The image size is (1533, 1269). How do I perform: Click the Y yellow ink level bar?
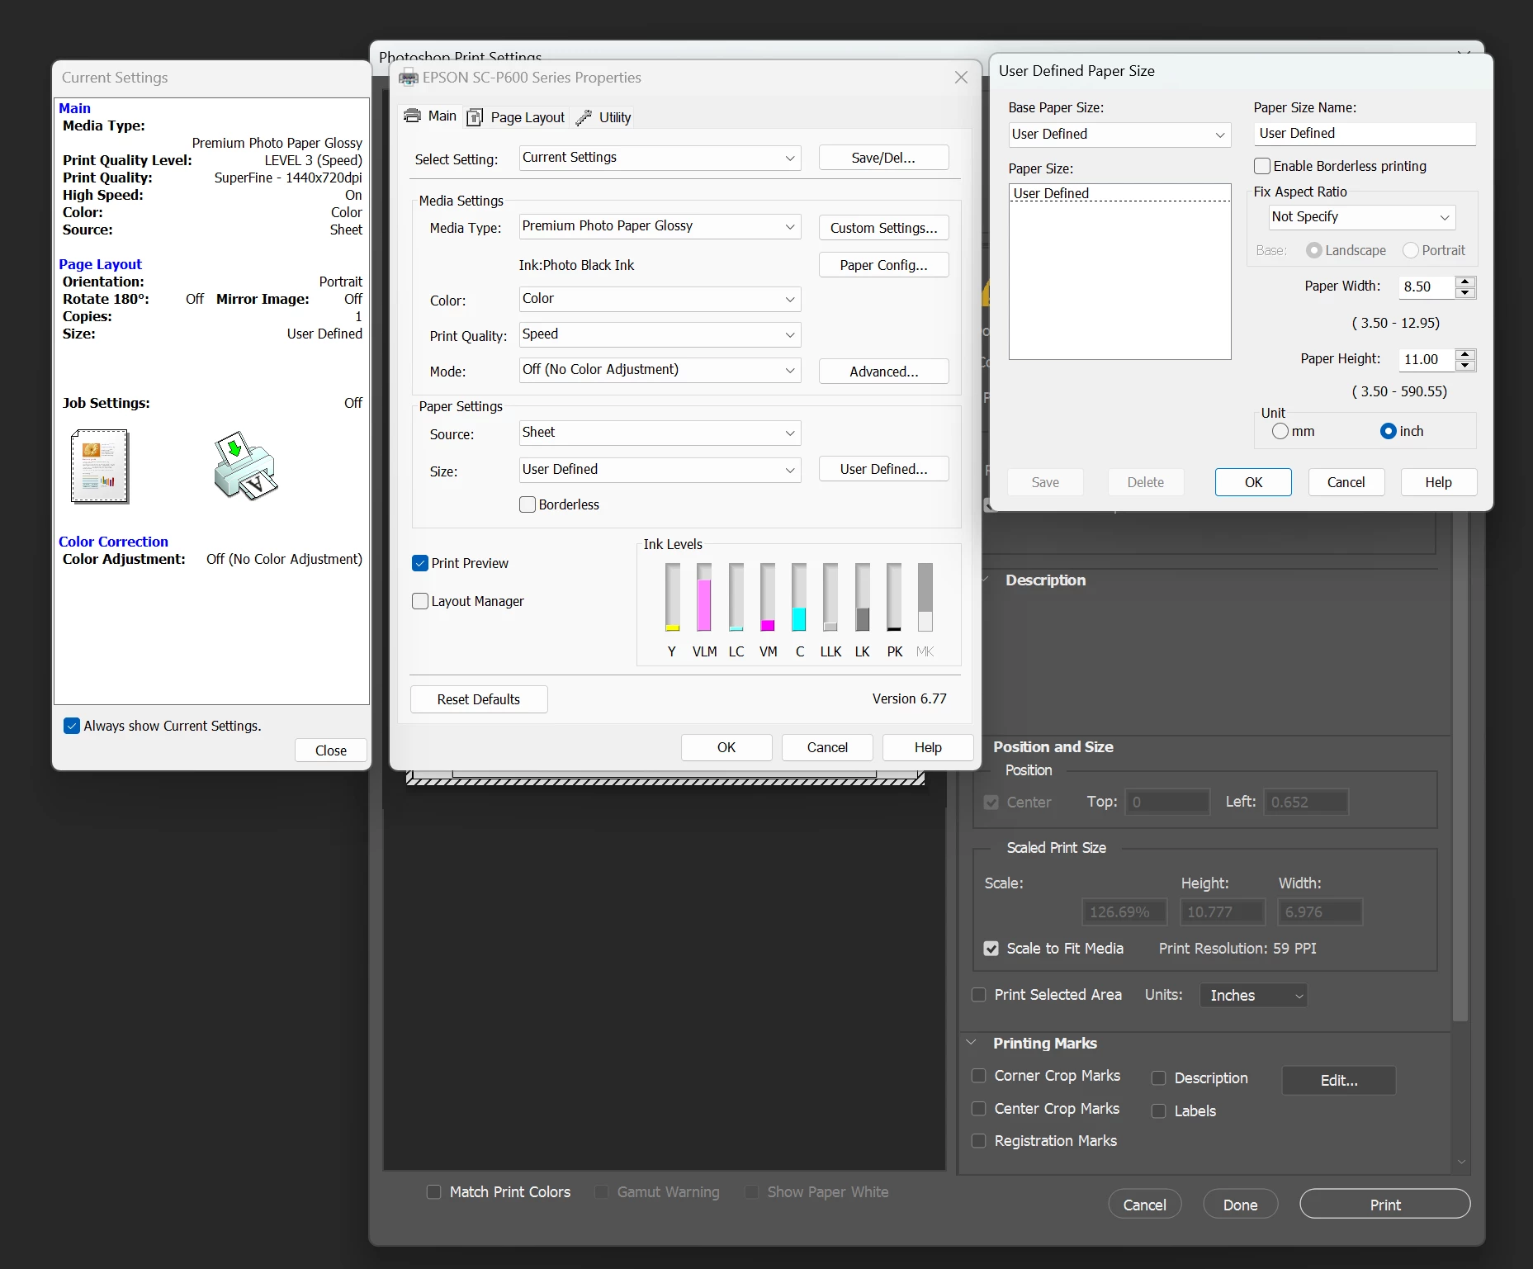coord(673,597)
